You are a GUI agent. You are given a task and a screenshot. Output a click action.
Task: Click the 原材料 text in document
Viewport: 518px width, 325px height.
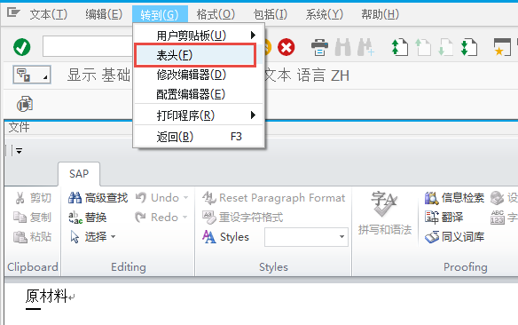[47, 296]
